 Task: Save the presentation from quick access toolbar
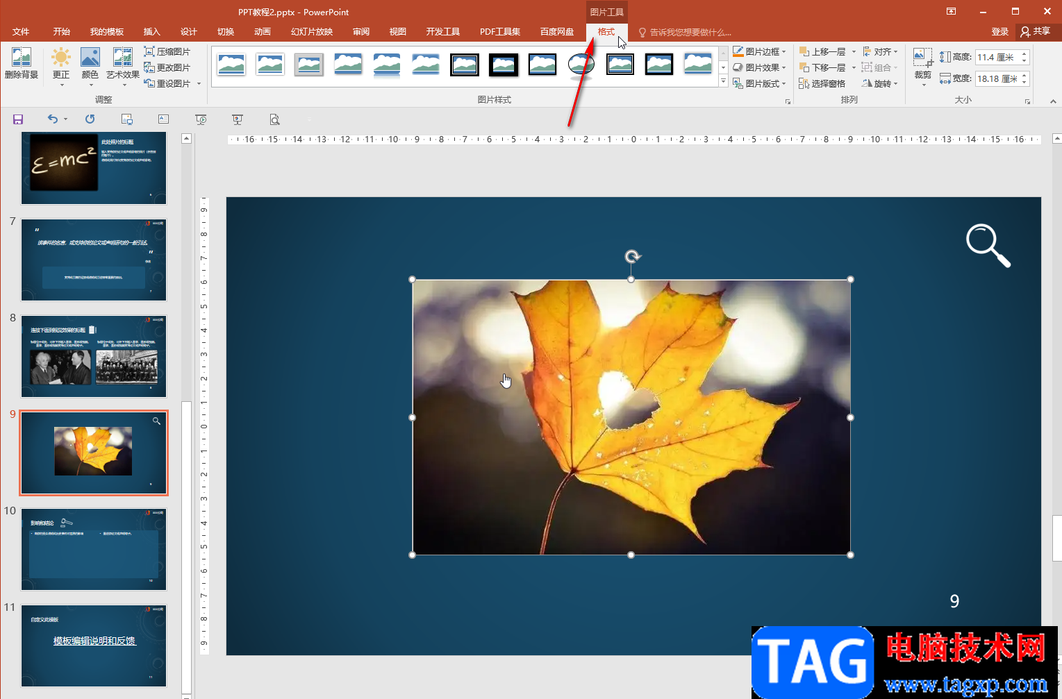(x=18, y=119)
